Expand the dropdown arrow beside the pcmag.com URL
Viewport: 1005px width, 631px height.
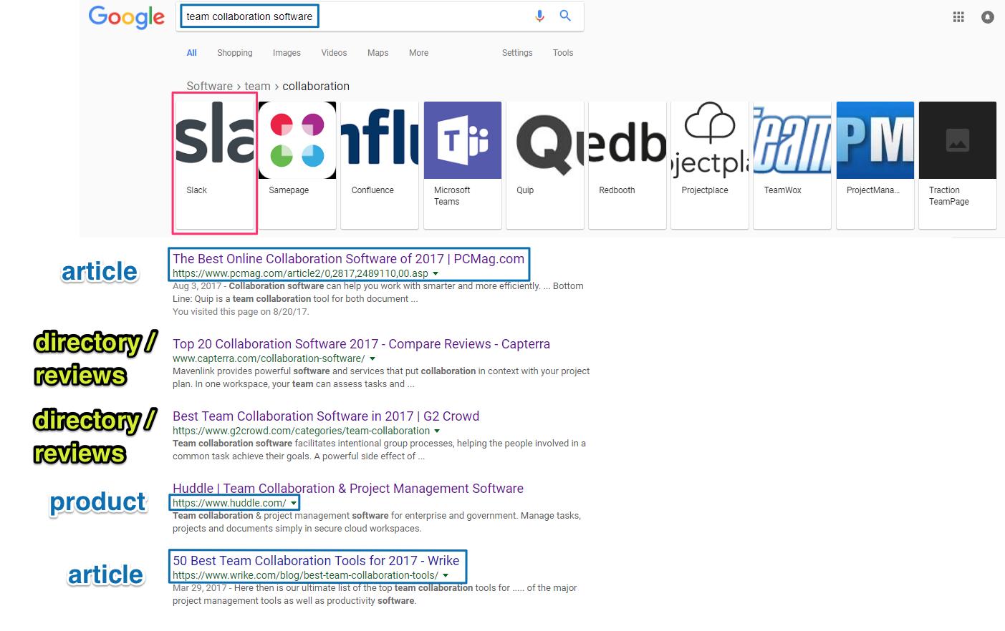pyautogui.click(x=436, y=274)
